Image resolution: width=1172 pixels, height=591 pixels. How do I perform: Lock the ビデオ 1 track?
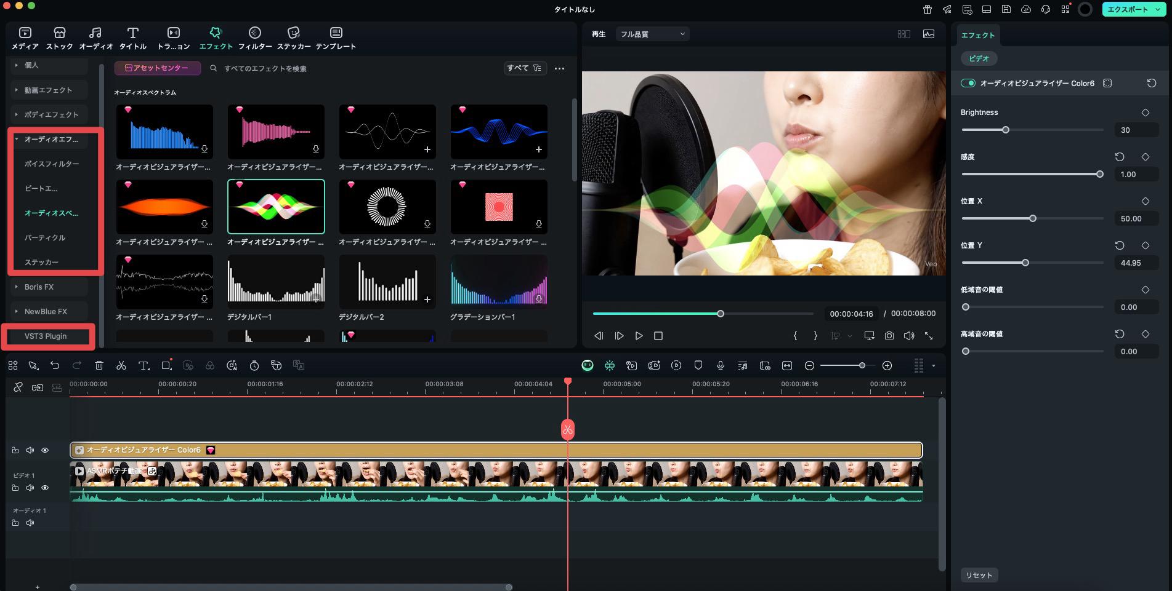15,488
